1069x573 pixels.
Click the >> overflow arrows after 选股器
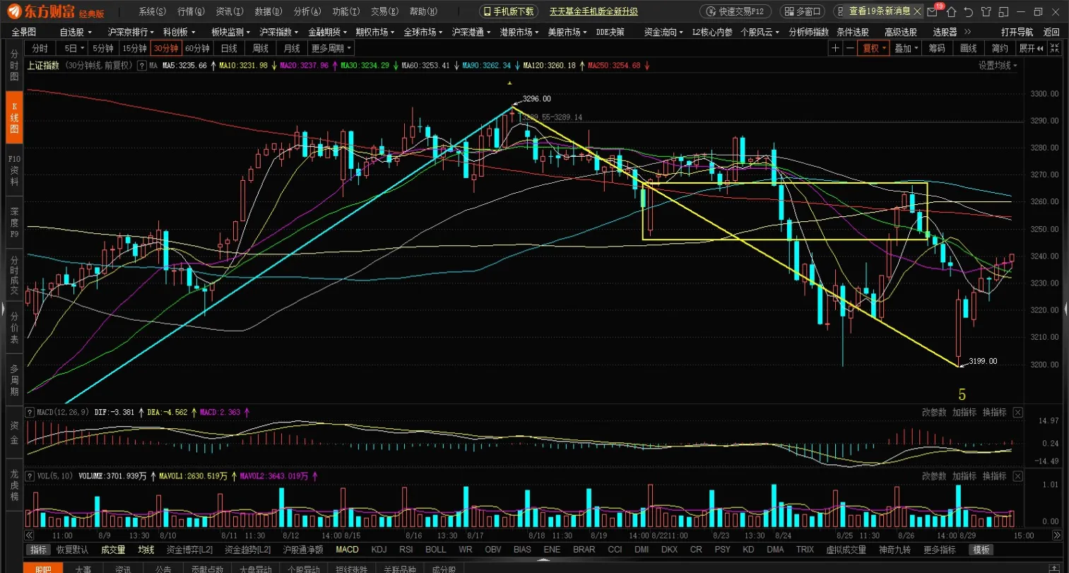(967, 32)
